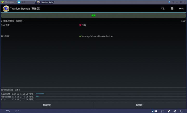Click the Root 存取 label

tap(5, 25)
